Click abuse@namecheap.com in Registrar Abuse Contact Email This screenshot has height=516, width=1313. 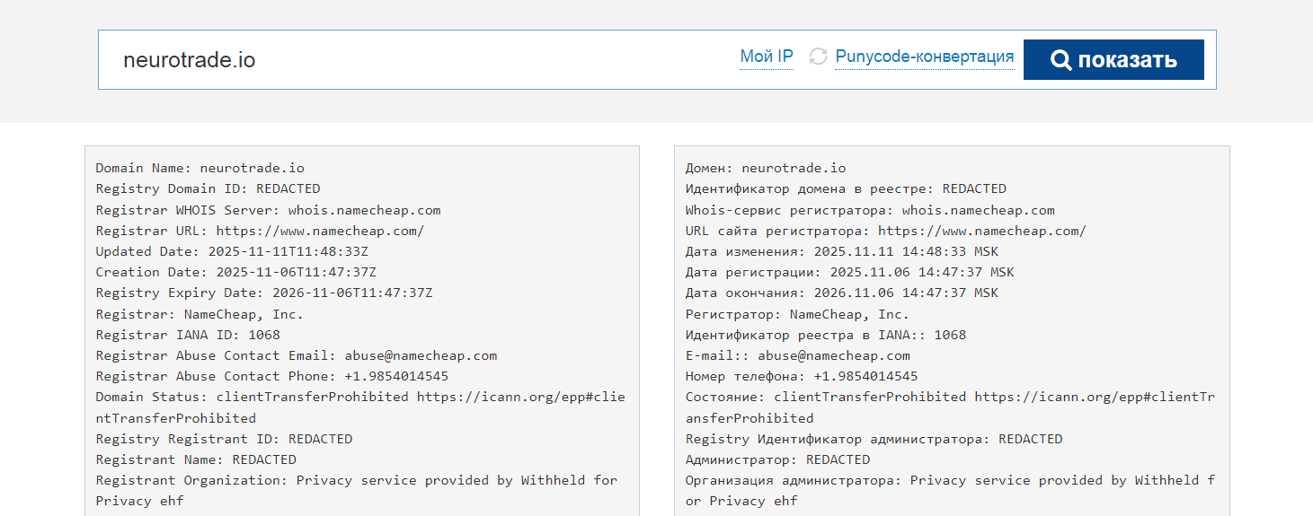[421, 355]
